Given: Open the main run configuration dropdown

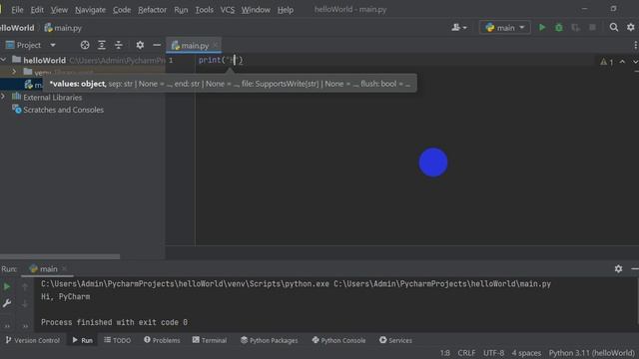Looking at the screenshot, I should point(504,27).
